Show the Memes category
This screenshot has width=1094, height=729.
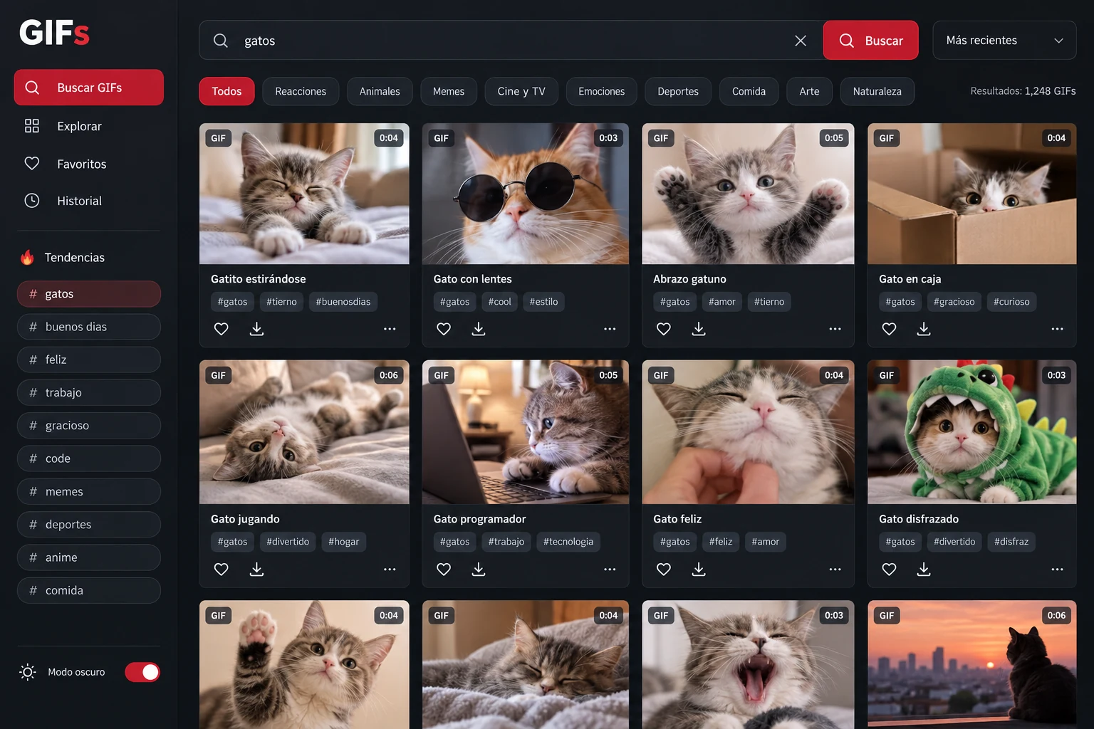click(449, 91)
